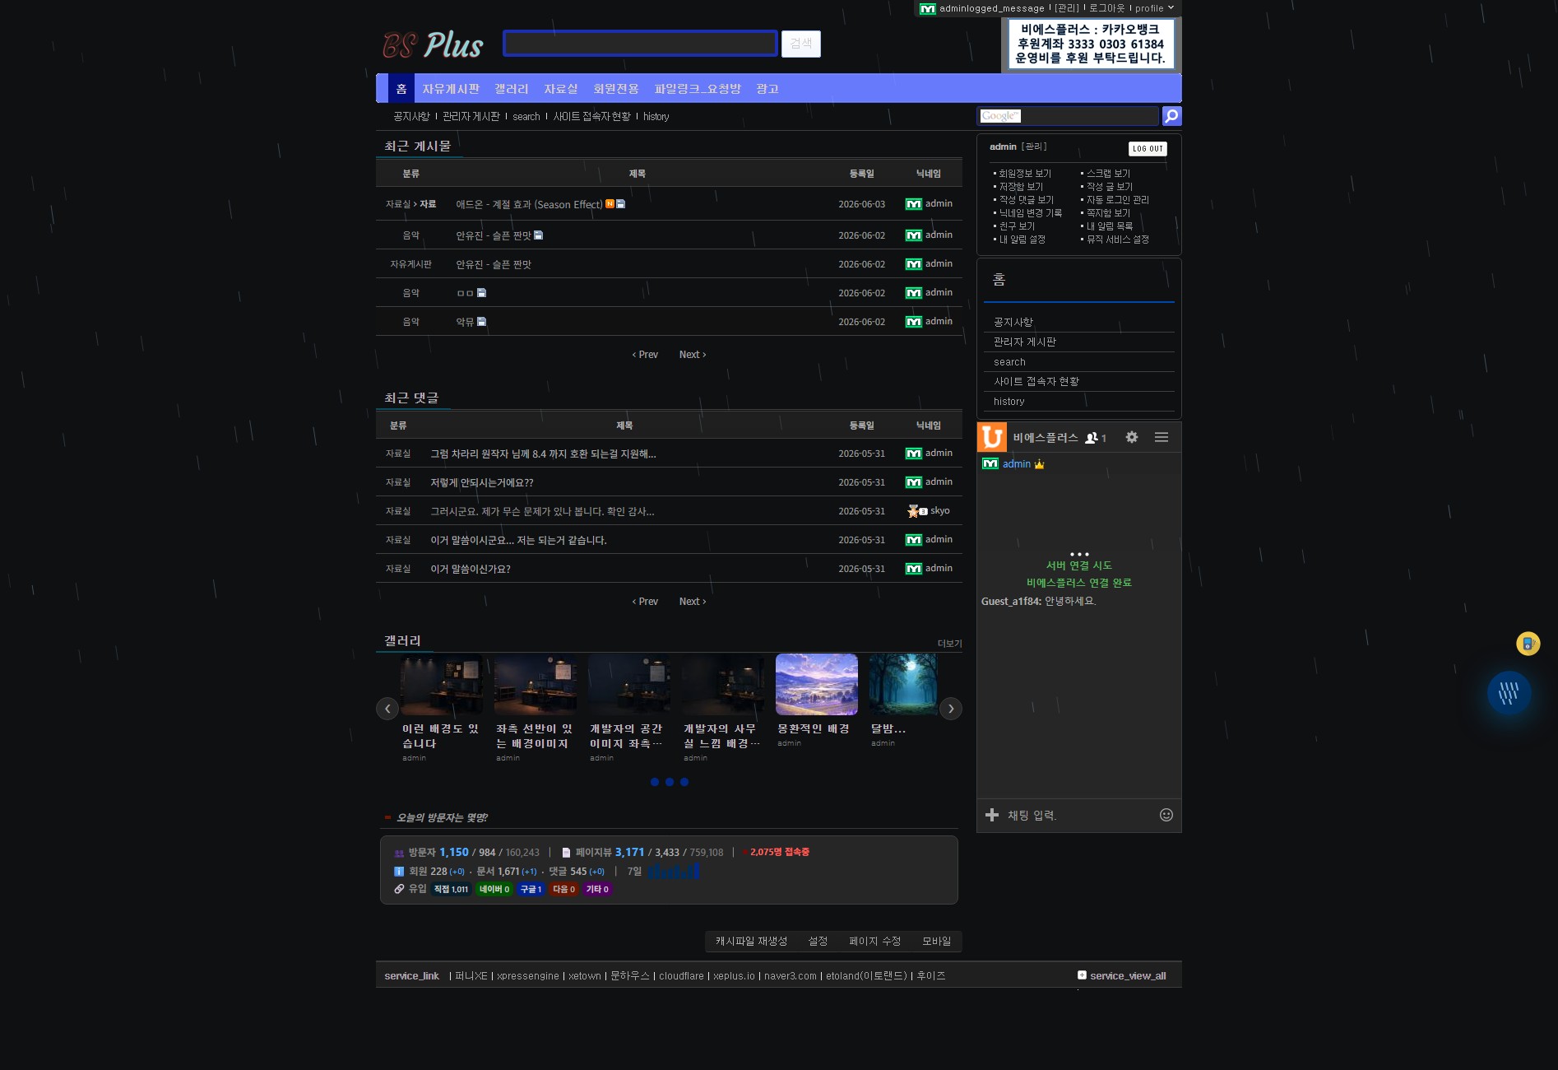Click the cloudflare footer link

(x=681, y=975)
